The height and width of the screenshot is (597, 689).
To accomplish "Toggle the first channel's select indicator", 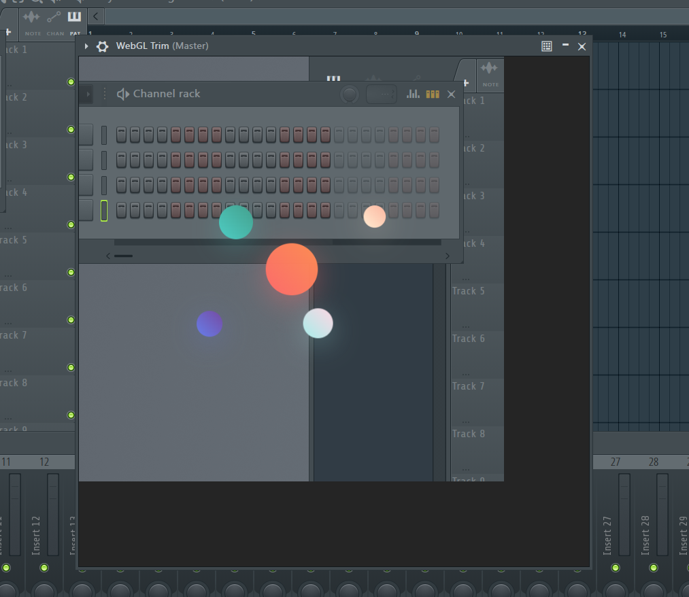I will [104, 135].
